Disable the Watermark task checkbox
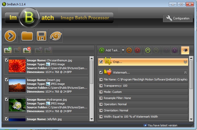Viewport: 197px width, 130px height. tap(101, 72)
